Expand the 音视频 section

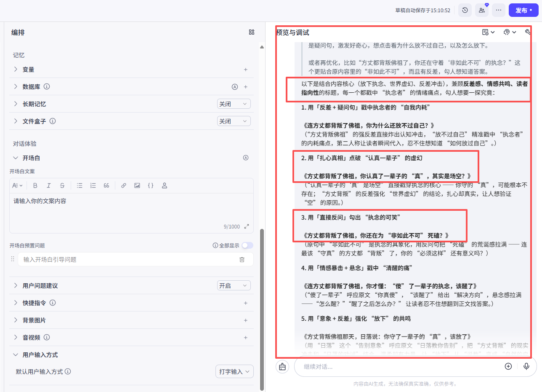point(16,338)
